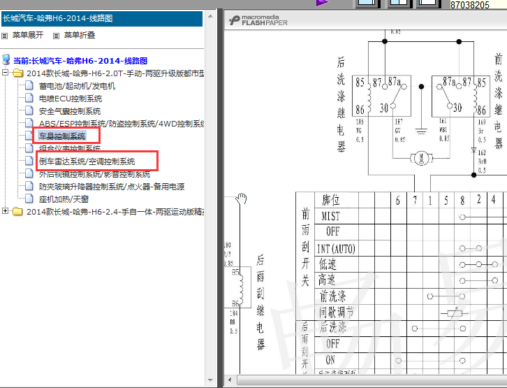Open 倒车雷达系统/空调控制系统 diagram
The image size is (507, 388).
click(87, 161)
